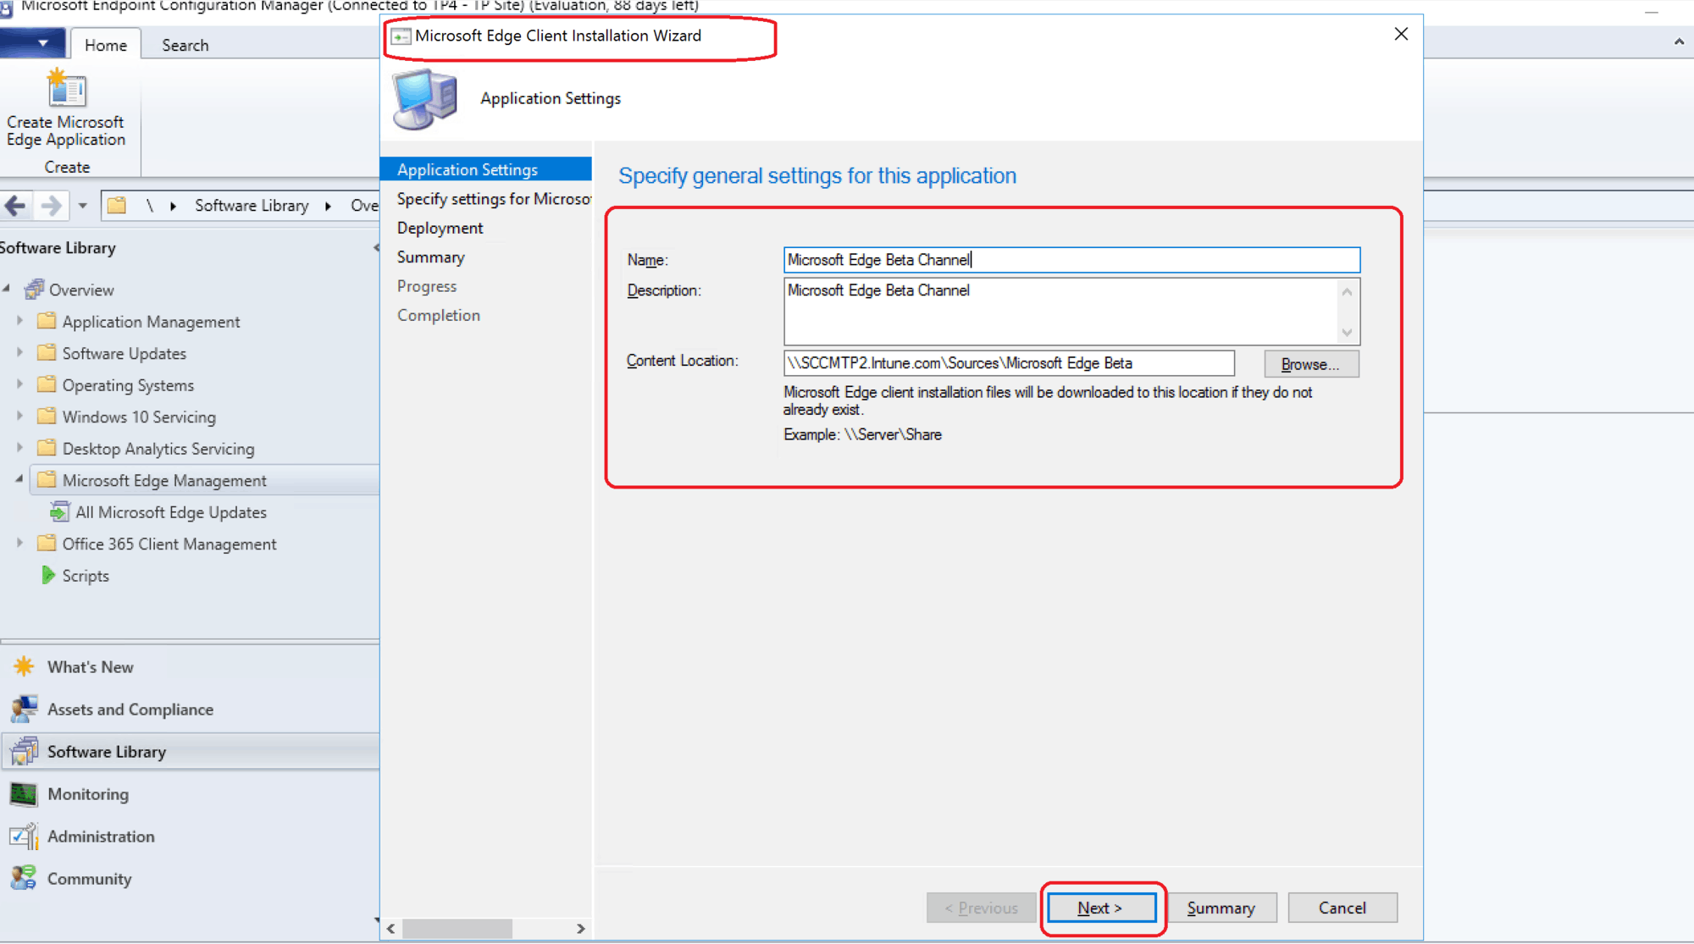Expand the Application Management tree node

pyautogui.click(x=19, y=321)
